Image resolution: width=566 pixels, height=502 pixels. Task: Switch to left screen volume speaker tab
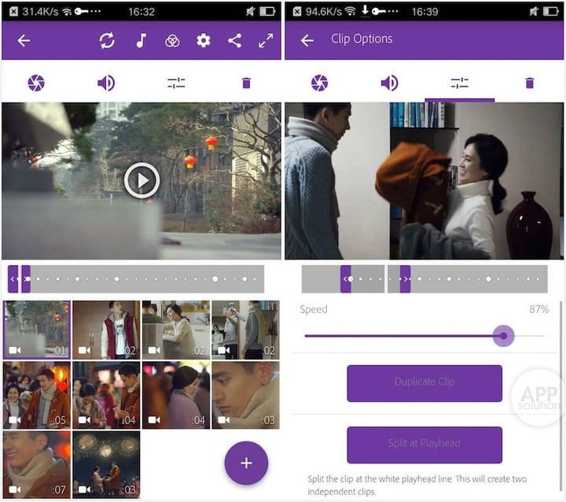(105, 83)
